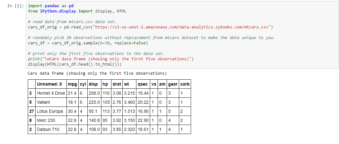Click row index 27 in the table
Viewport: 339px width, 144px height.
coord(32,111)
